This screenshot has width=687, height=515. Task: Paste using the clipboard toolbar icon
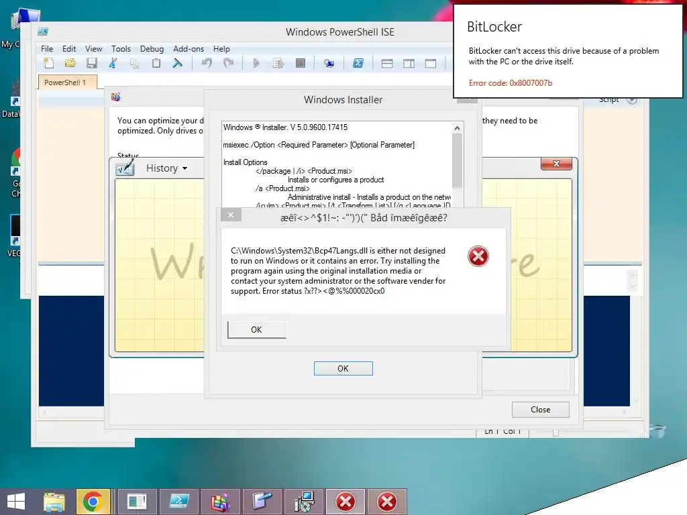(156, 64)
